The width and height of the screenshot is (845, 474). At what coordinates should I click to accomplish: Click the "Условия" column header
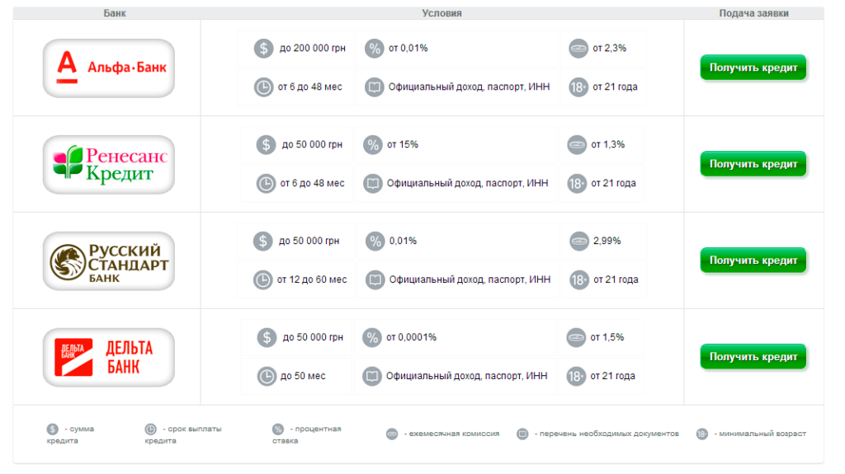pos(441,14)
